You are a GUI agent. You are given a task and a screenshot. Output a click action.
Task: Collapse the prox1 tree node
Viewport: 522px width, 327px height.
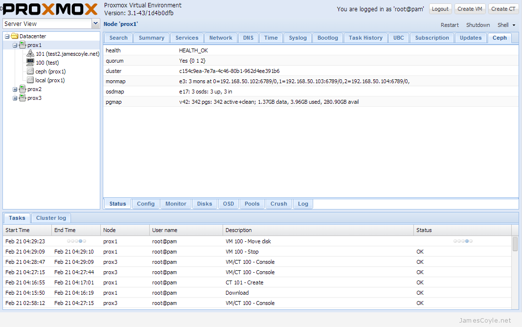tap(15, 46)
